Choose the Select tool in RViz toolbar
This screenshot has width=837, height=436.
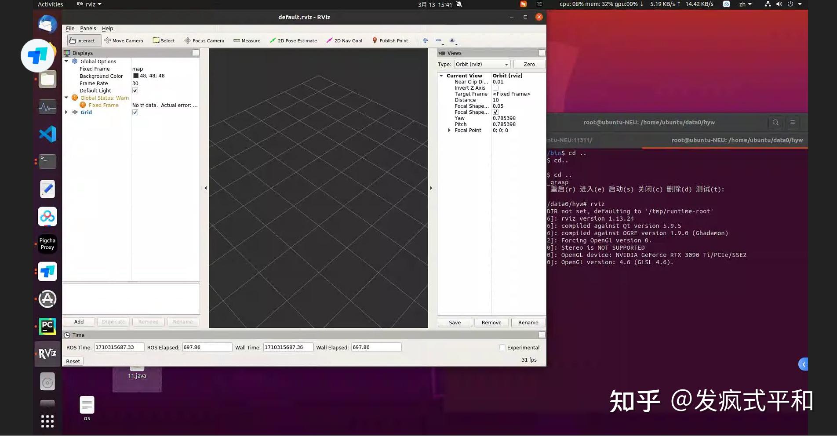164,40
